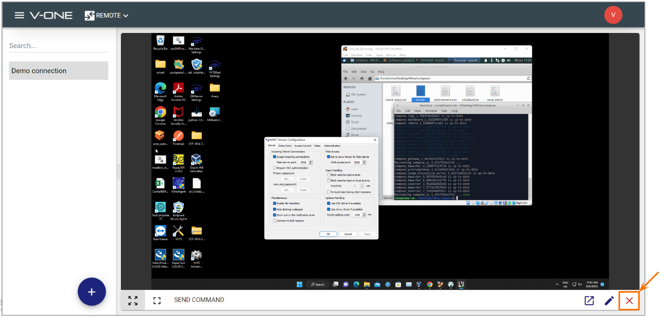Select Microsoft Edge desktop shortcut
The image size is (661, 317).
point(160,91)
